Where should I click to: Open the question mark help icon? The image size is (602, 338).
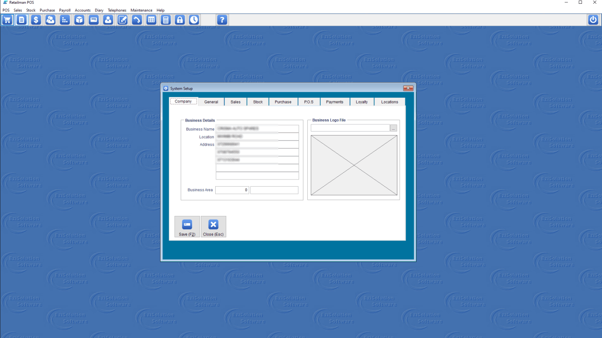pyautogui.click(x=222, y=20)
